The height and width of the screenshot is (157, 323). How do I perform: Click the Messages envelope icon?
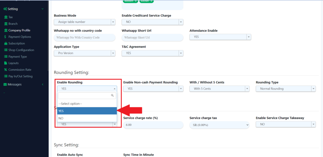point(5,84)
